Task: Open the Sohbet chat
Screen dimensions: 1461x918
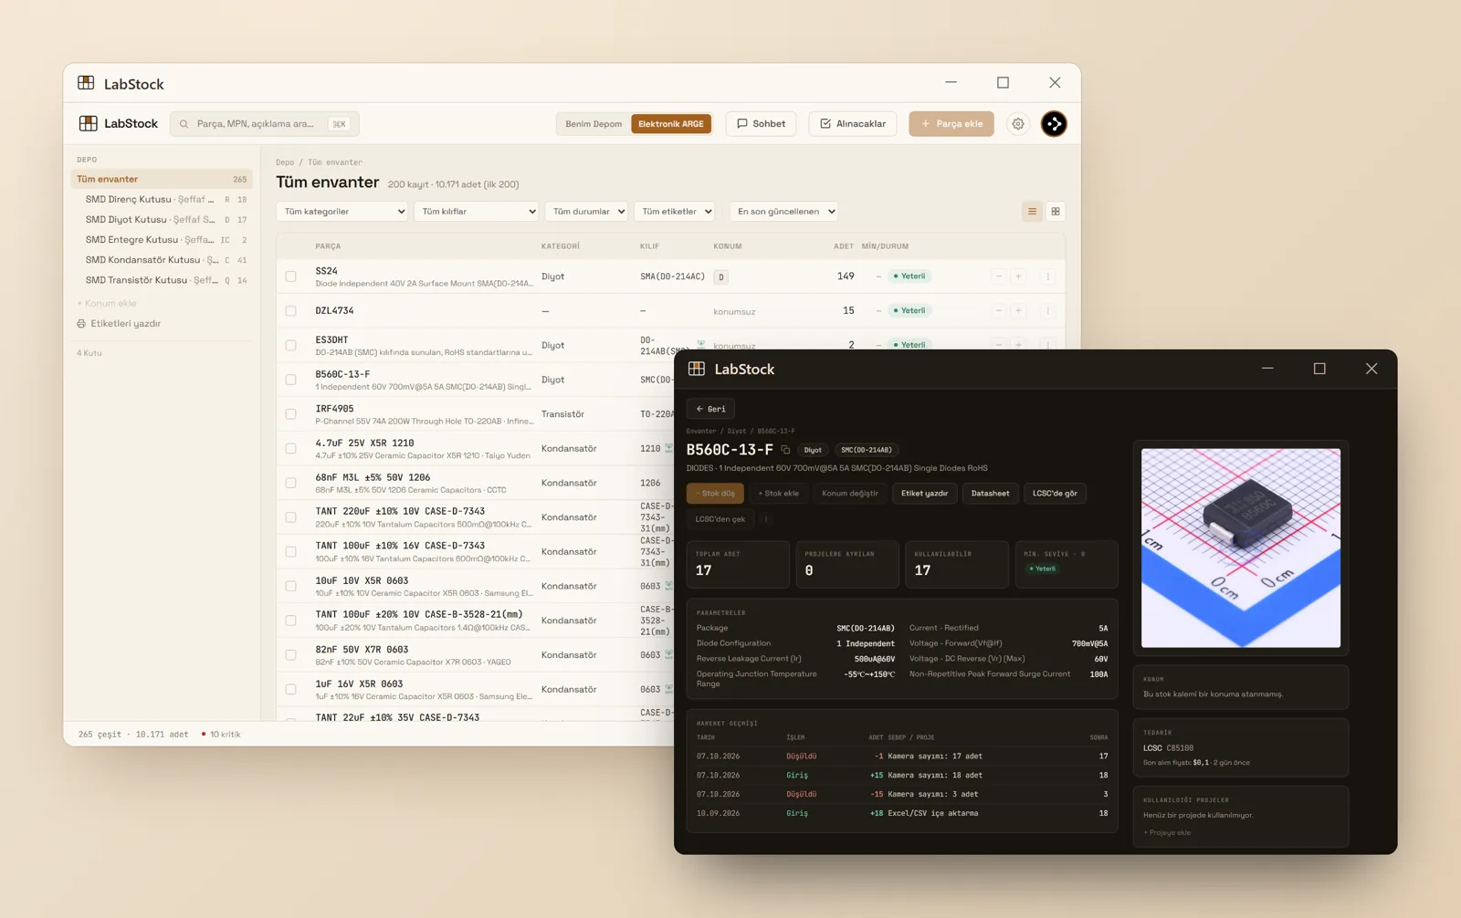Action: tap(762, 124)
